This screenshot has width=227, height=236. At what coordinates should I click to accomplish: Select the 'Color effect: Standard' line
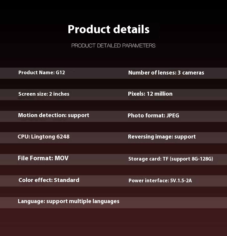(x=49, y=180)
